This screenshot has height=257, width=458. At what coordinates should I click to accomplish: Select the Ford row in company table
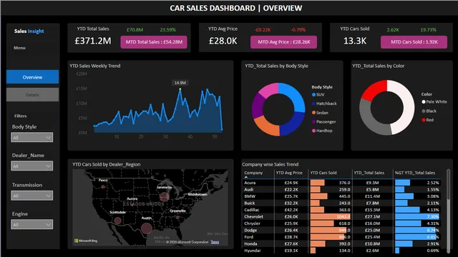[x=342, y=237]
